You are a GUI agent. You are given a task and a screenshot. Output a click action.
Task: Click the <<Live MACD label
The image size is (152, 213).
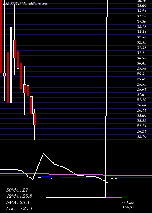(128, 205)
